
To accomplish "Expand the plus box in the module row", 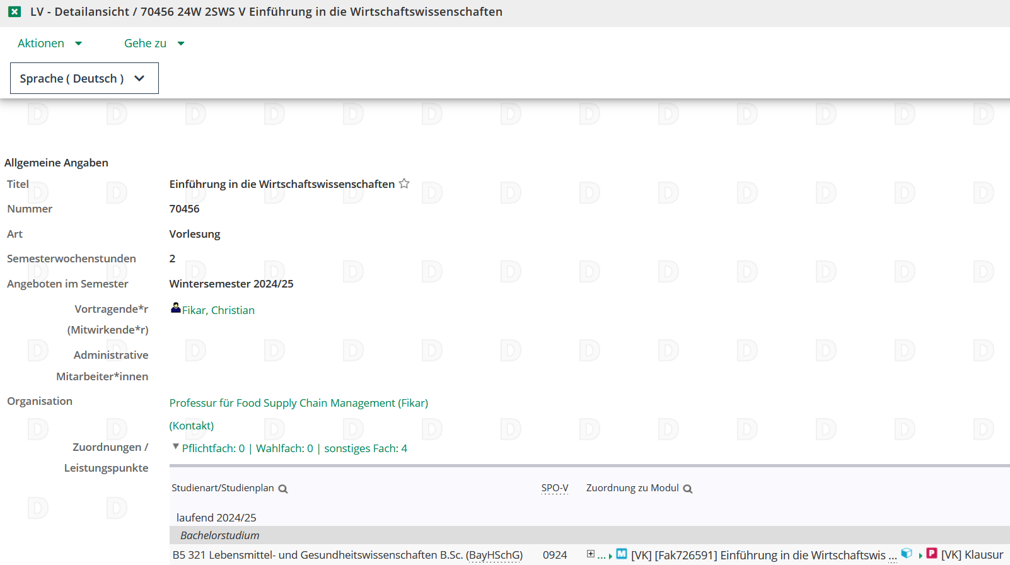I will (591, 554).
